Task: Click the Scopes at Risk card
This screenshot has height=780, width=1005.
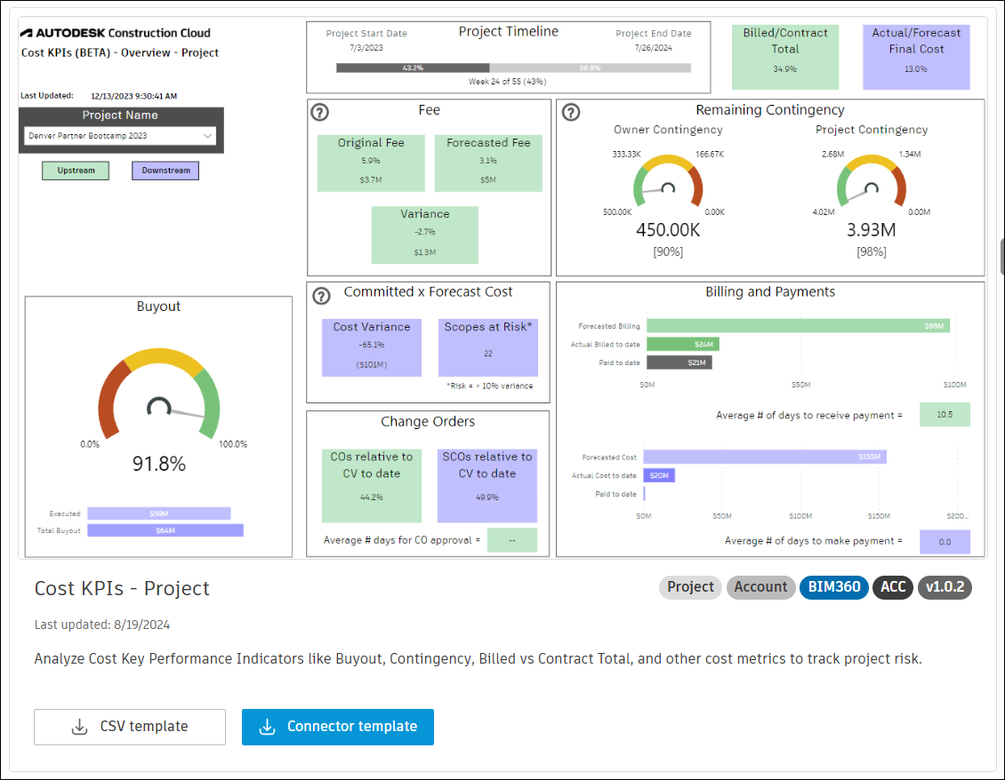Action: click(488, 347)
